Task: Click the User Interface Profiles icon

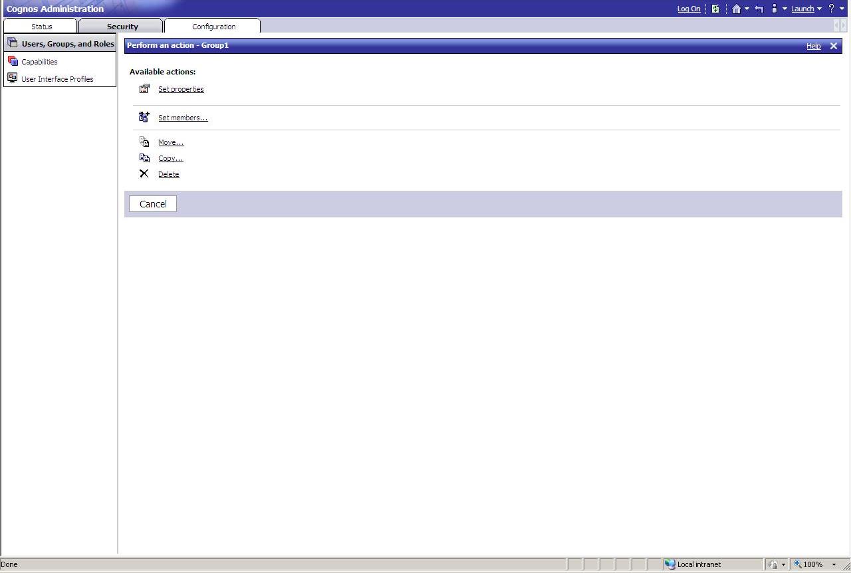Action: (13, 78)
